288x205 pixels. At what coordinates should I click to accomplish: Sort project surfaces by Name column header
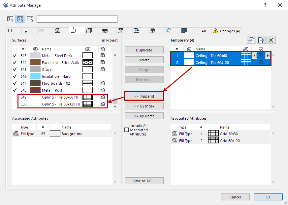(61, 49)
